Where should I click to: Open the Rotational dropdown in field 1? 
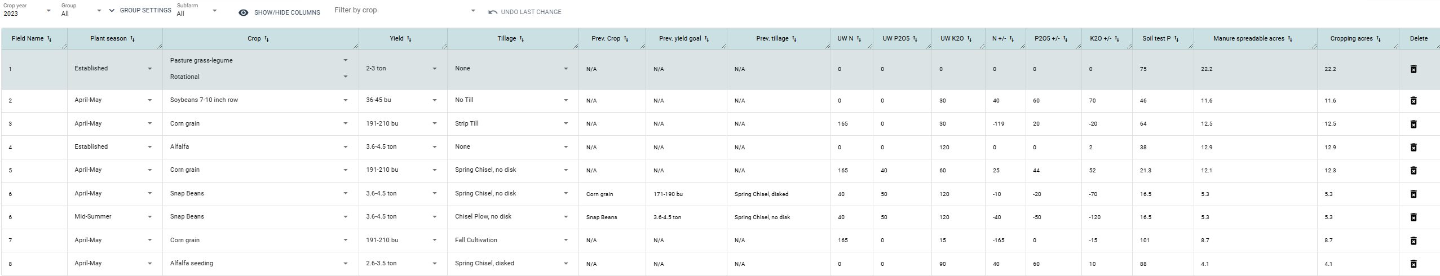coord(259,77)
